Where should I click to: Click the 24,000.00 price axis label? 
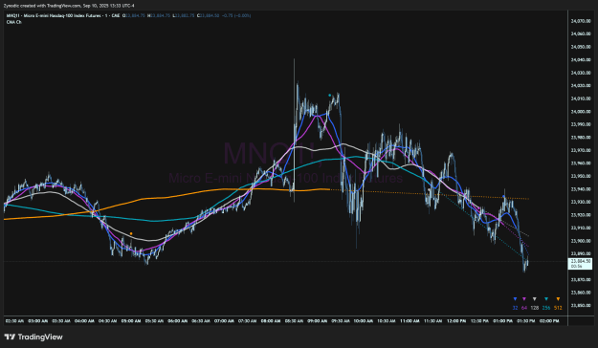click(581, 112)
